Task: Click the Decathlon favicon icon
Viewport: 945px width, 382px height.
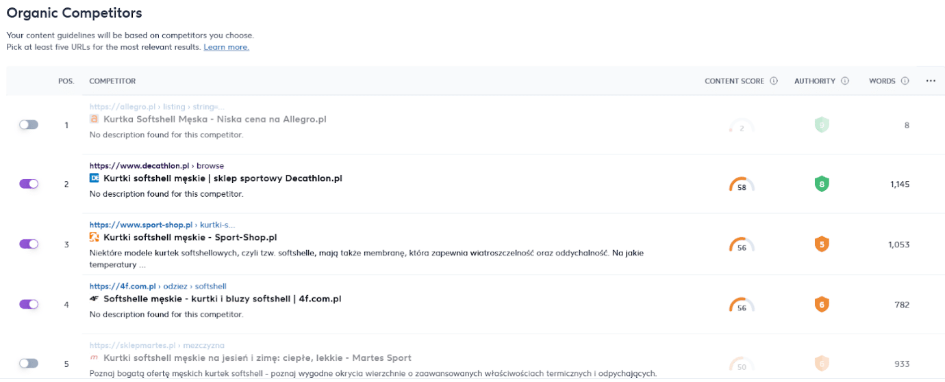Action: [94, 178]
